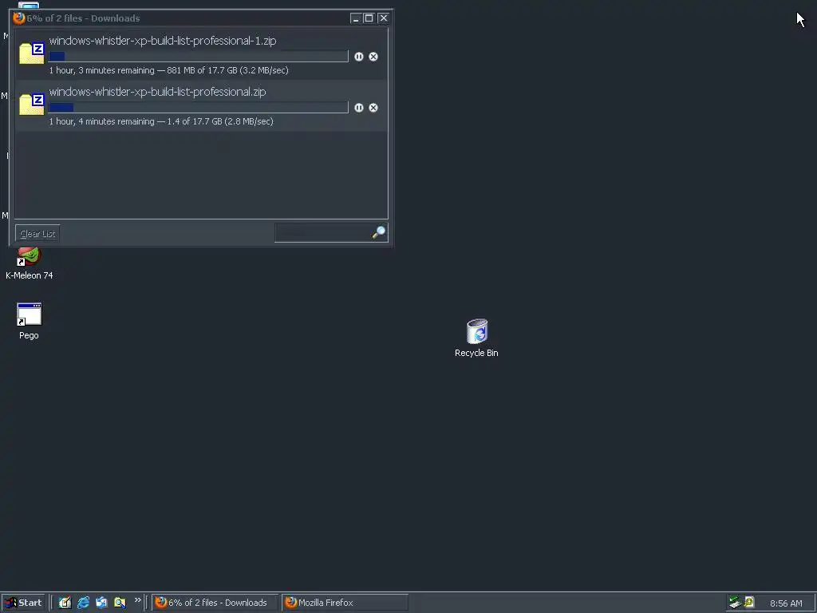The image size is (817, 613).
Task: Pause the windows-whistler-xp-build-list-professional-1.zip download
Action: pyautogui.click(x=358, y=57)
